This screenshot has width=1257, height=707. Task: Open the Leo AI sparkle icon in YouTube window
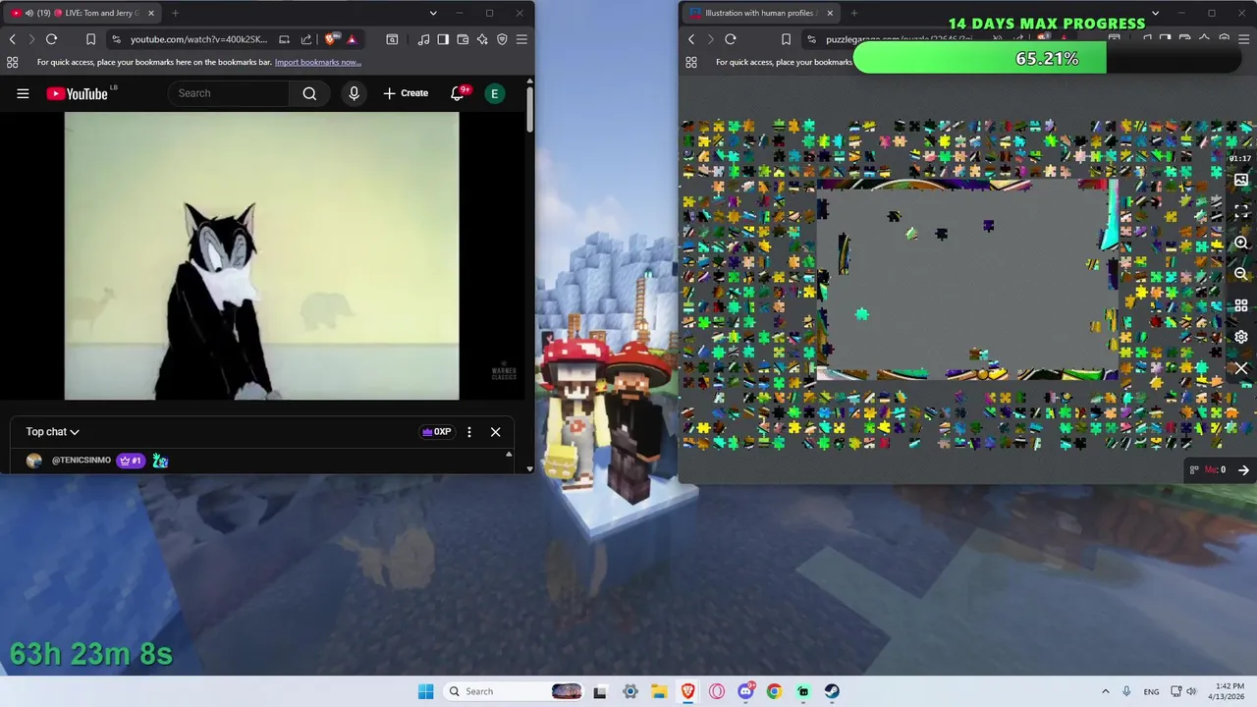[482, 39]
